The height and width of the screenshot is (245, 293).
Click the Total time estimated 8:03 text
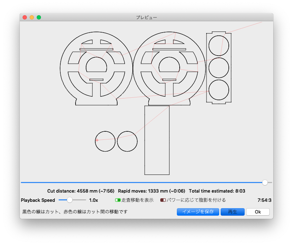pos(217,191)
